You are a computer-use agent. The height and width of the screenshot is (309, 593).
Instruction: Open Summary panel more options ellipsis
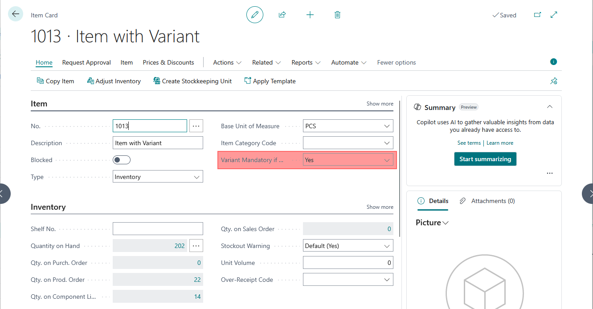pos(549,173)
